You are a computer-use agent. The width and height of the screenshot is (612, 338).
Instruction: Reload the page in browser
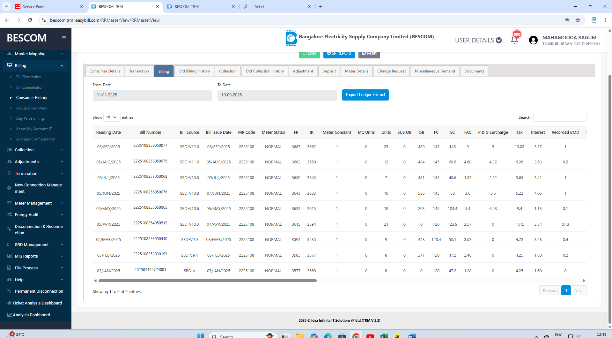[x=30, y=20]
